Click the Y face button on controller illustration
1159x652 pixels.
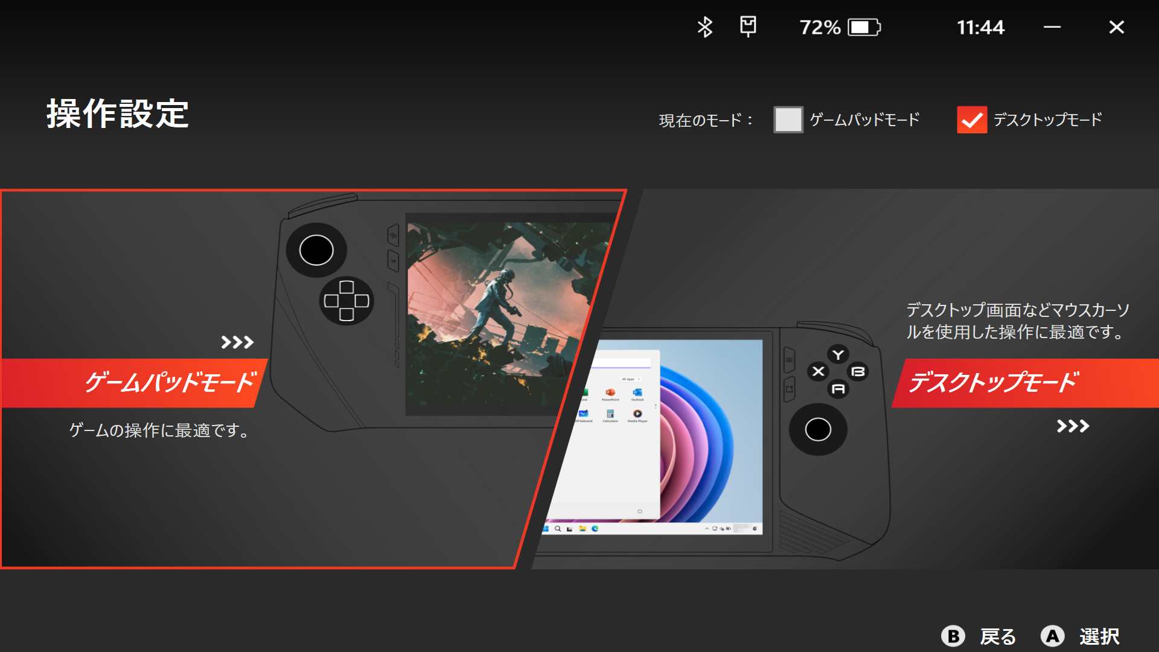[x=838, y=354]
